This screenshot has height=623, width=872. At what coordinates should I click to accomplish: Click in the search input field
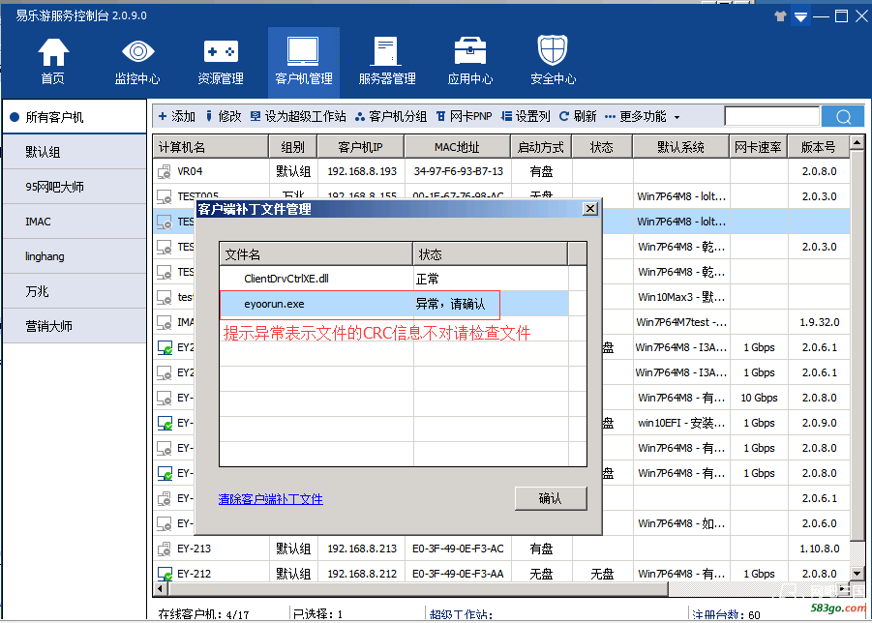pos(770,116)
